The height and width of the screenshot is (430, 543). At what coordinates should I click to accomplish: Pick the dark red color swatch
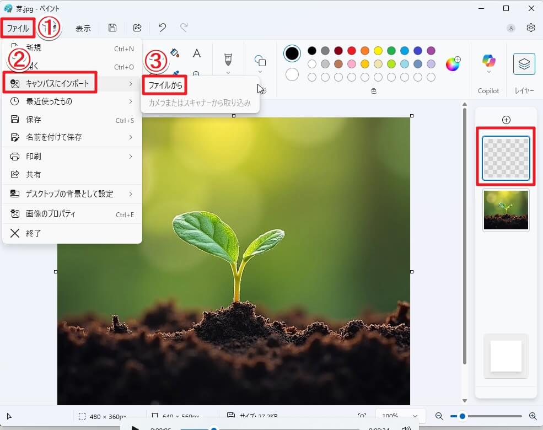[338, 51]
